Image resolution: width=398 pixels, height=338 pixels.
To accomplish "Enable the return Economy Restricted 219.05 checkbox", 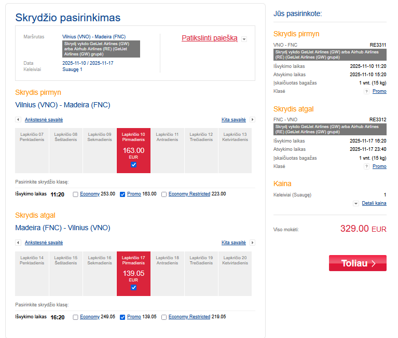I will (164, 317).
